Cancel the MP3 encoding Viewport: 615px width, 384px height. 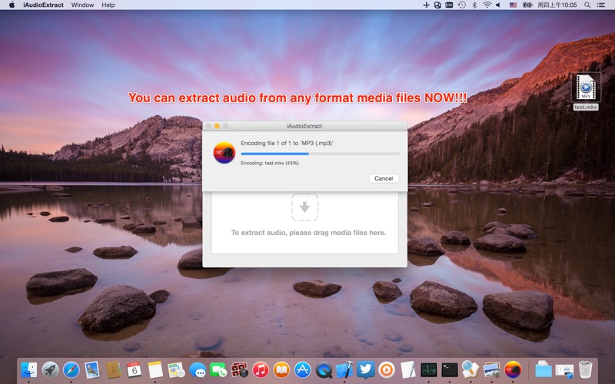pyautogui.click(x=384, y=178)
